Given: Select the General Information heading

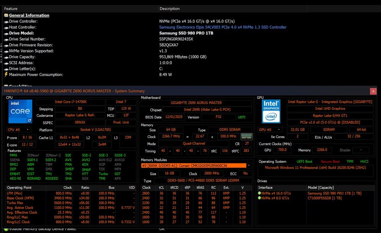Looking at the screenshot, I should point(29,15).
